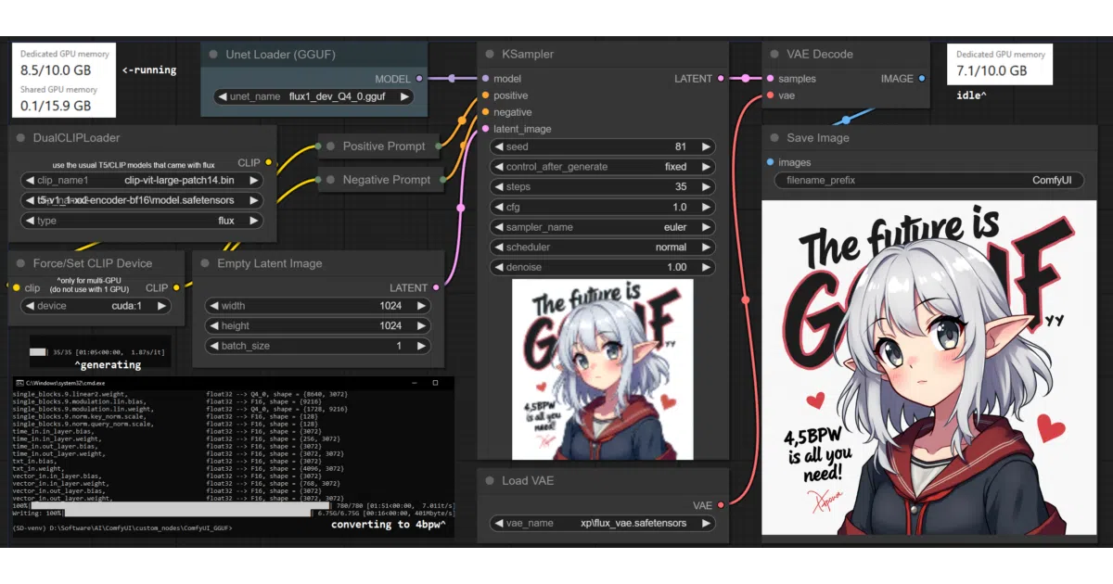The width and height of the screenshot is (1113, 584).
Task: Collapse the VAE Decode node via its title dot
Action: coord(774,55)
